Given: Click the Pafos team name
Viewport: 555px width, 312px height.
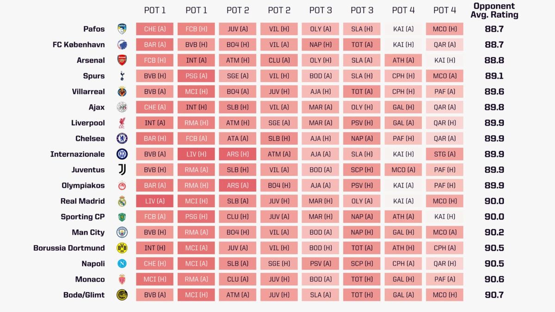Looking at the screenshot, I should coord(94,29).
